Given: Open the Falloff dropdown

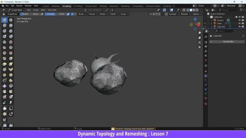Looking at the screenshot, I should (114, 14).
